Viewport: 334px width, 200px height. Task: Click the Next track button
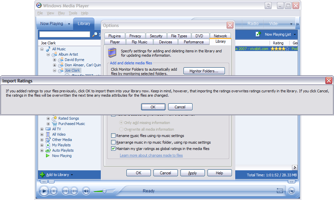point(74,191)
